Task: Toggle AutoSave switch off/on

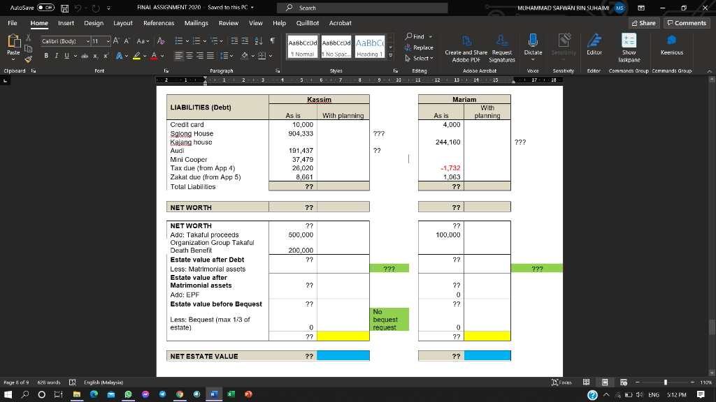Action: coord(45,8)
